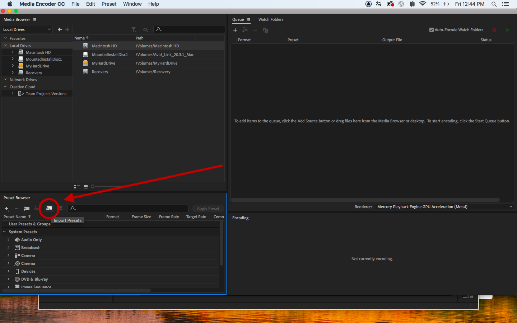Open the Local Drives location dropdown
Image resolution: width=517 pixels, height=323 pixels.
pos(27,29)
